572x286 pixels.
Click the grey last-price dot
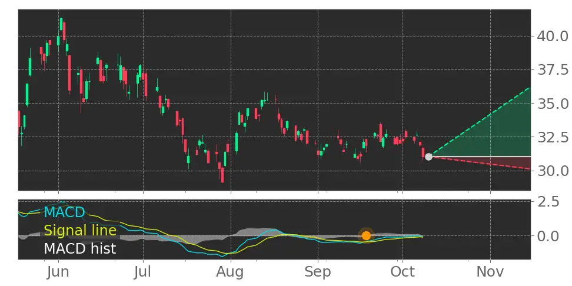tap(428, 157)
